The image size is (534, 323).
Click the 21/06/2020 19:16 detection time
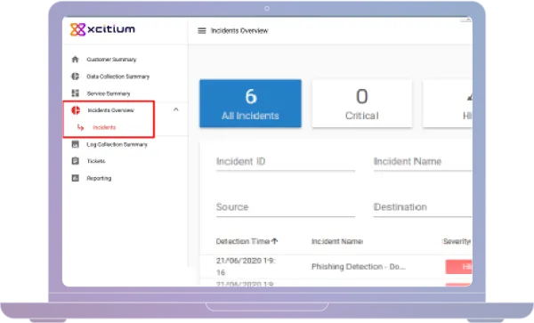click(x=246, y=267)
